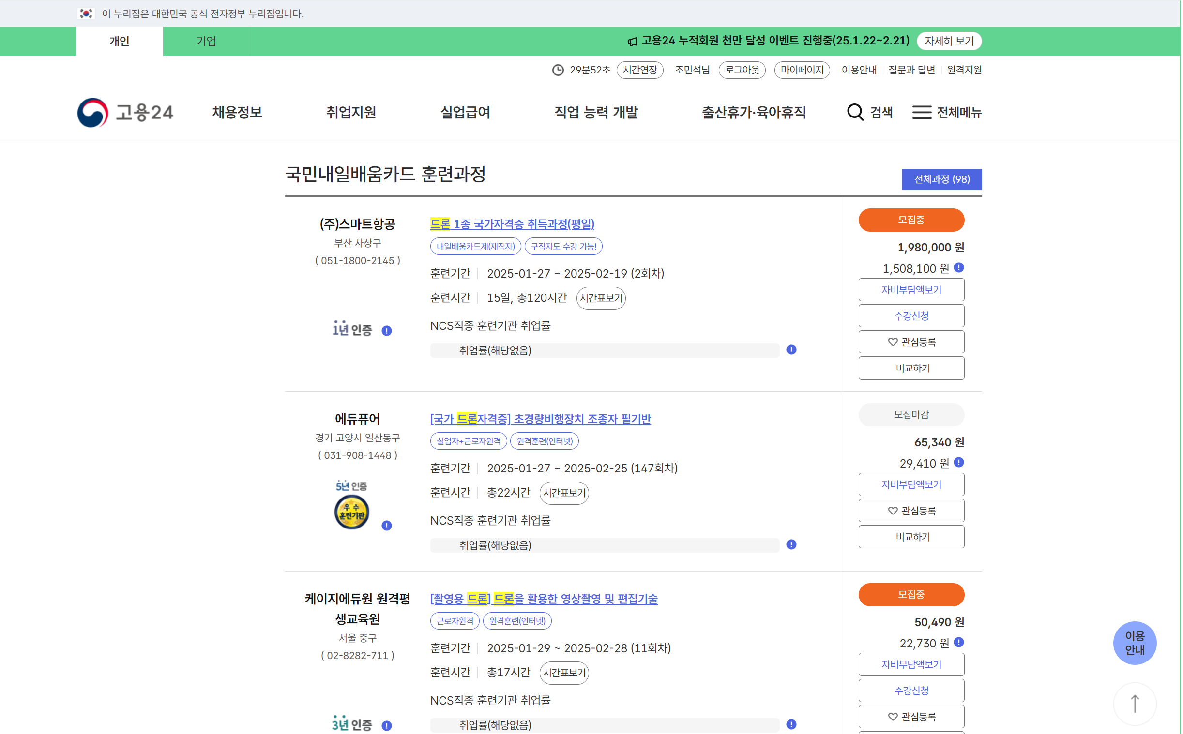This screenshot has height=734, width=1183.
Task: Click the 전체과정 (98) button
Action: (x=941, y=179)
